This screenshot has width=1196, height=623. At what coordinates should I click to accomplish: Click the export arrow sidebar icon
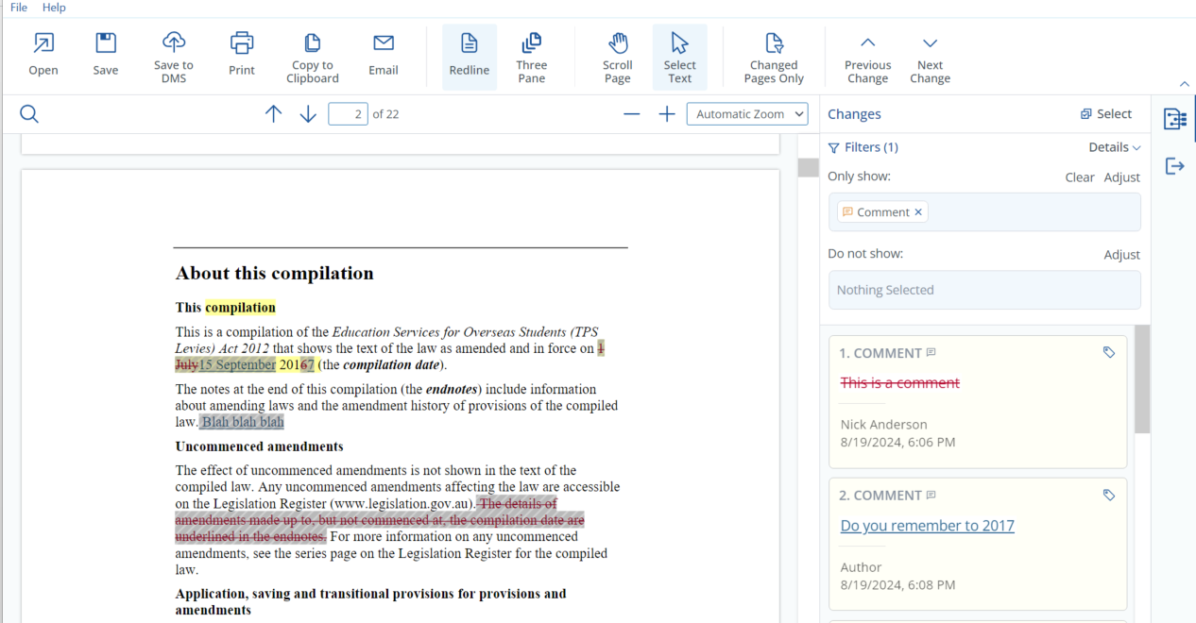point(1174,166)
